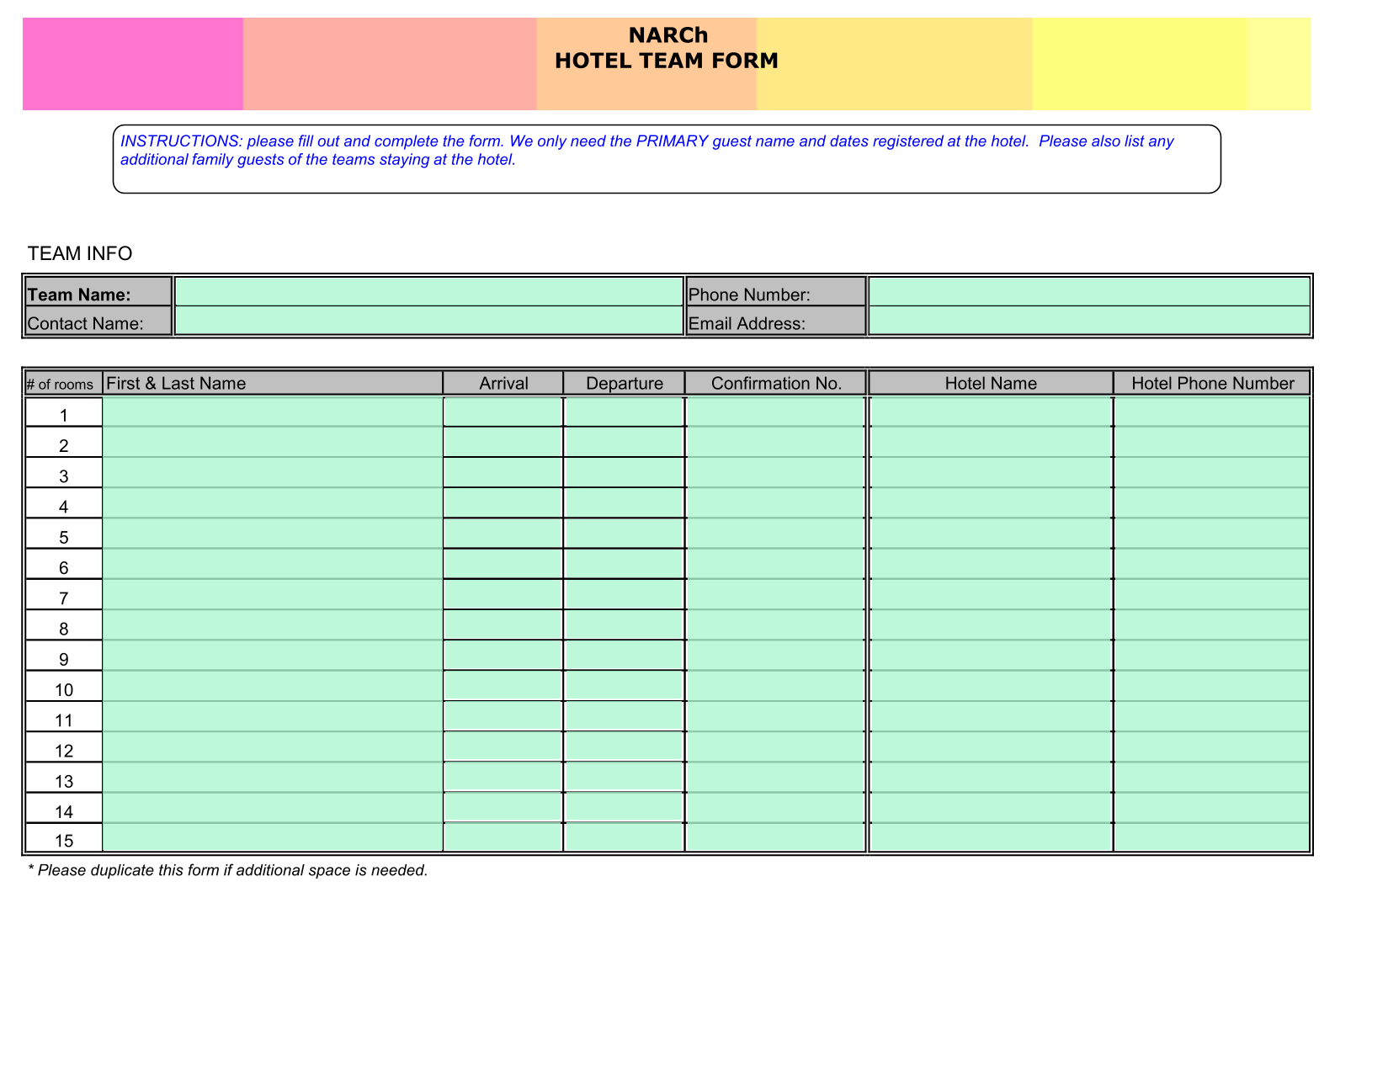
Task: Click the Departure field in row 6
Action: pyautogui.click(x=624, y=564)
